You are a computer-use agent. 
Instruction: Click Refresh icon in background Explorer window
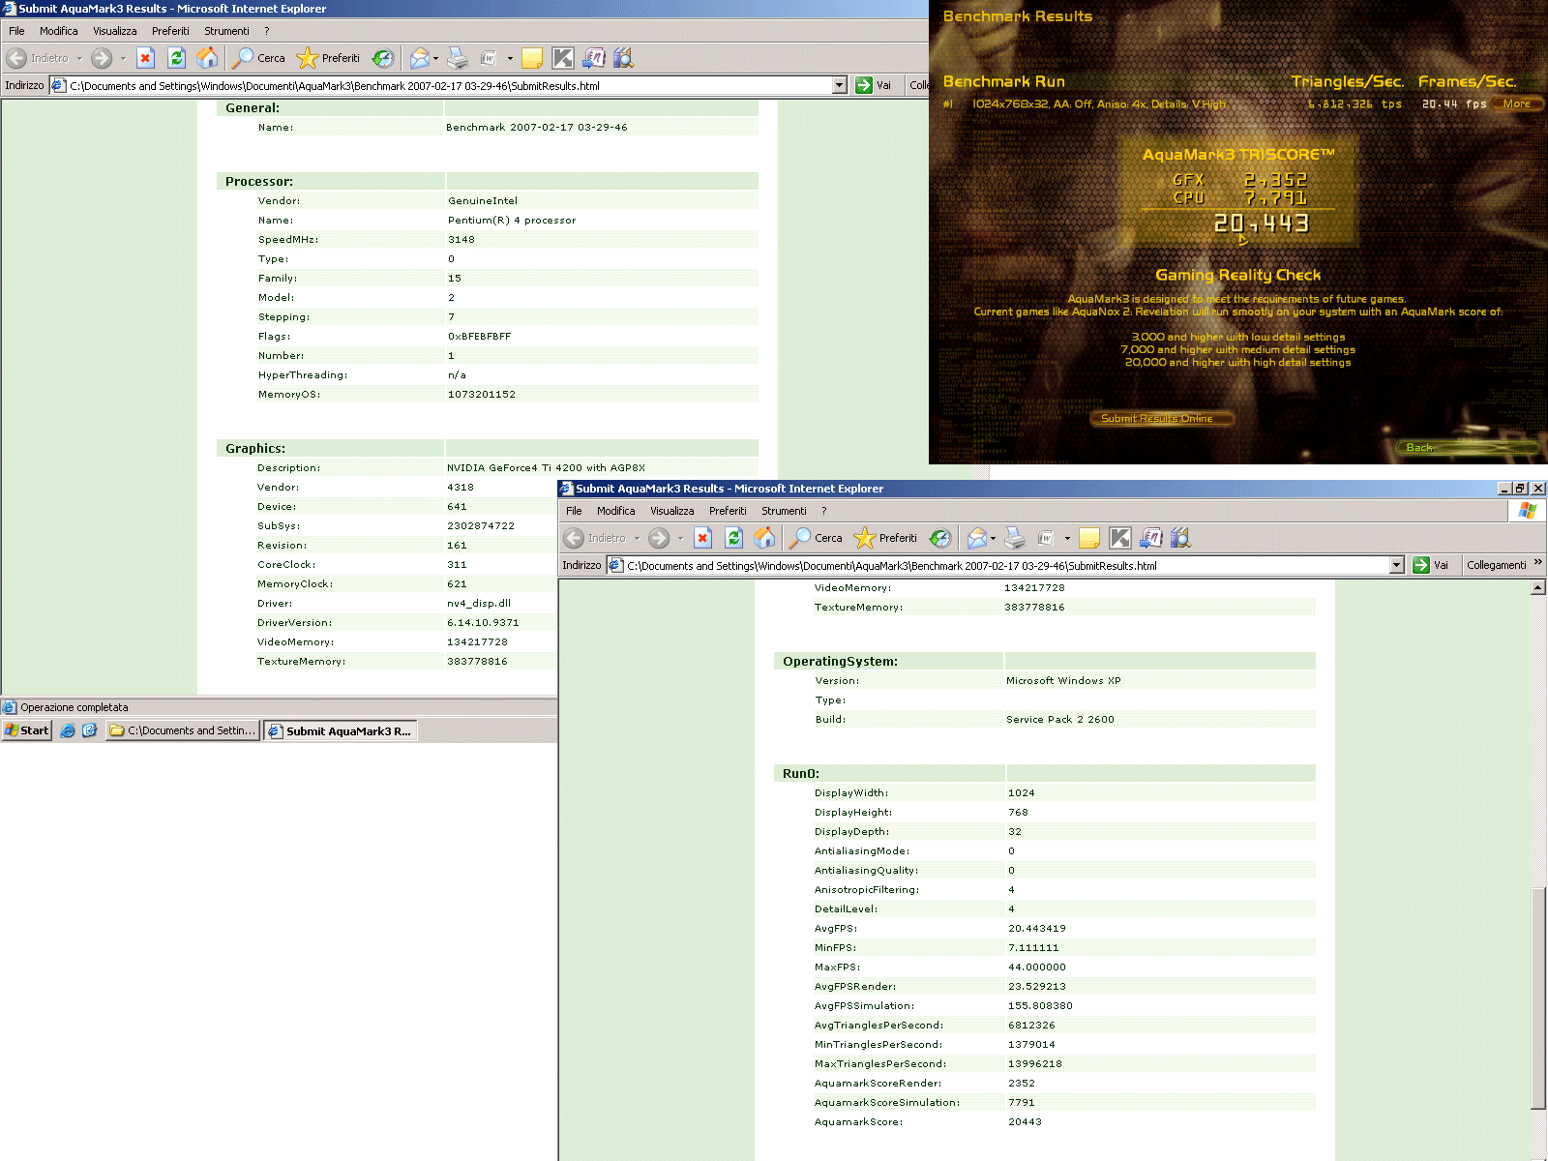tap(177, 58)
